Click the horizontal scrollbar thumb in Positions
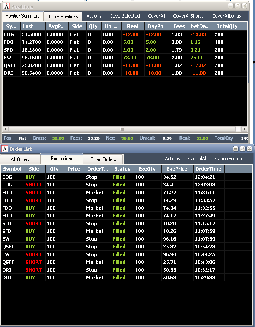 click(122, 129)
